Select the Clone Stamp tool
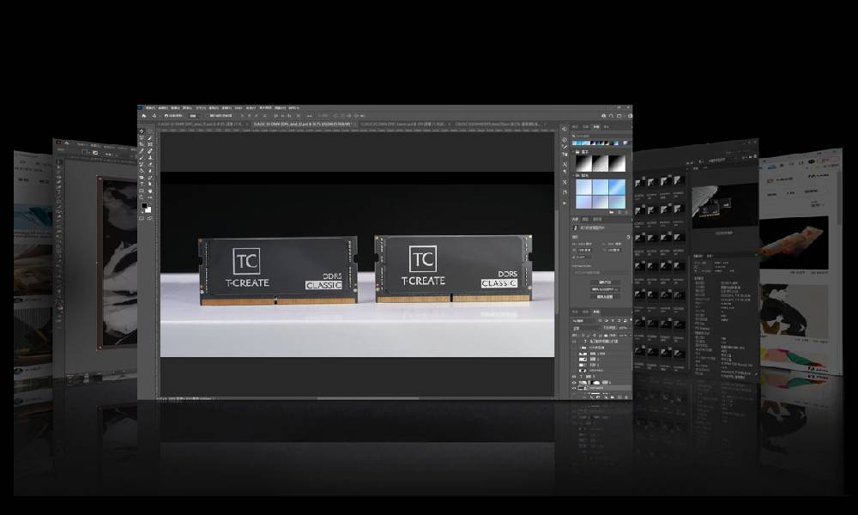 point(149,158)
